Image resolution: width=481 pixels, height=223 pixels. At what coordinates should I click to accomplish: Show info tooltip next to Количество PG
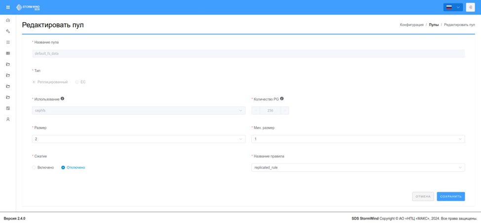[281, 99]
